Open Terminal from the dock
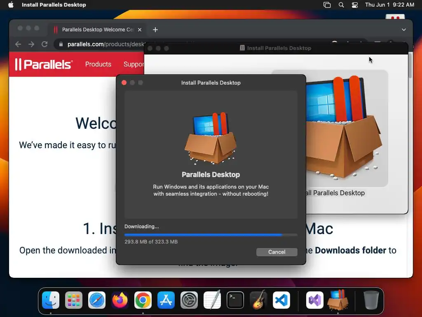 235,300
